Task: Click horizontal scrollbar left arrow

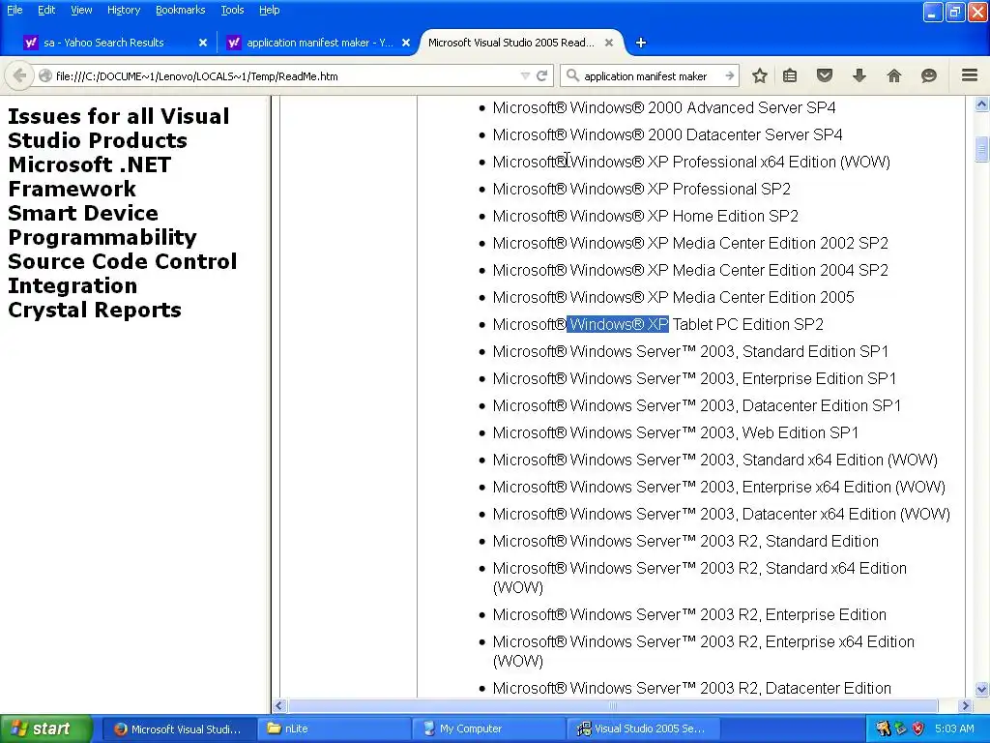Action: point(279,705)
